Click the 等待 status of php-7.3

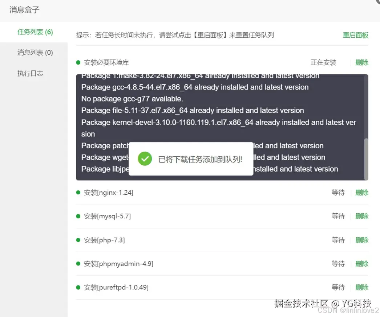coord(338,240)
